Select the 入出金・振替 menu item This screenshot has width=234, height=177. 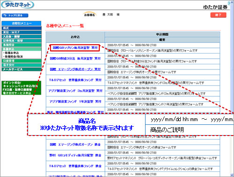(x=22, y=36)
